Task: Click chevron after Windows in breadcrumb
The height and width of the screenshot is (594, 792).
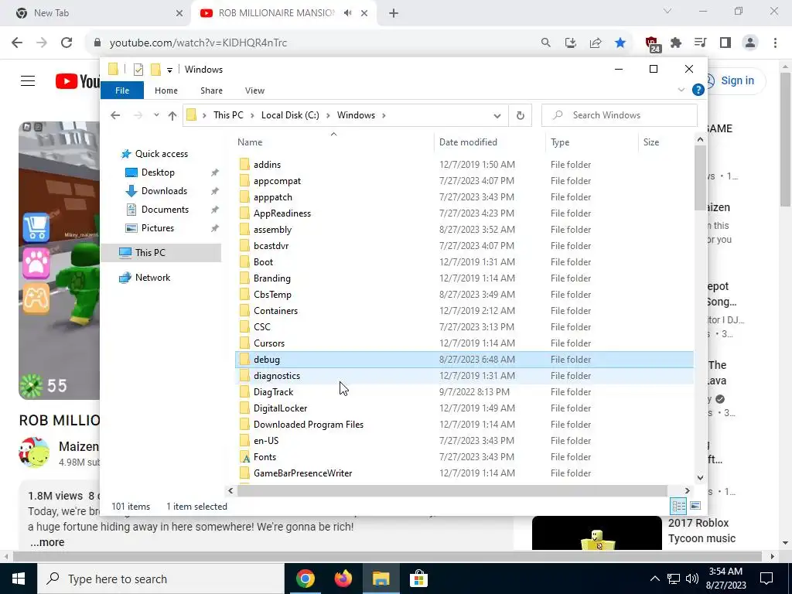Action: click(x=384, y=115)
